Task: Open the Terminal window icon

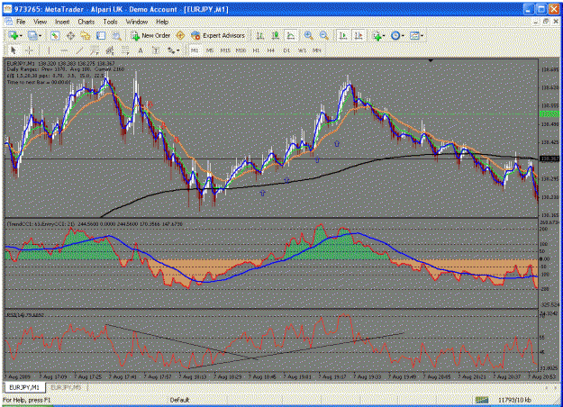Action: point(101,35)
